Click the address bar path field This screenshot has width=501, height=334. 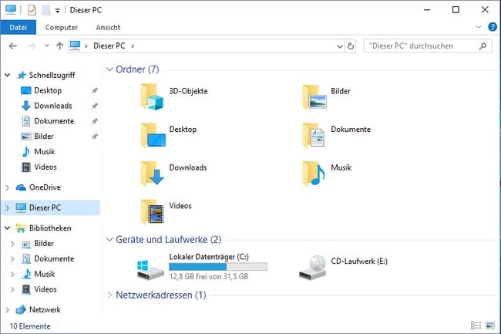(x=206, y=46)
